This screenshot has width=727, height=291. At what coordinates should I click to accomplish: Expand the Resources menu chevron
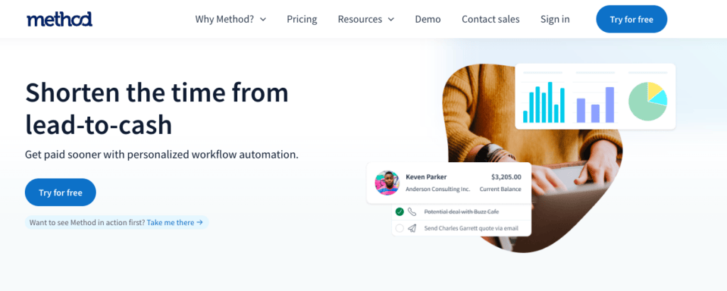(391, 19)
